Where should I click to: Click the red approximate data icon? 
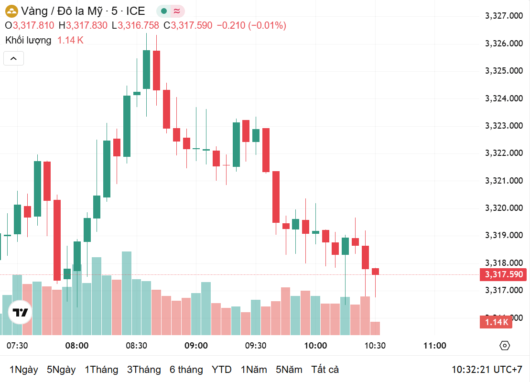point(177,11)
